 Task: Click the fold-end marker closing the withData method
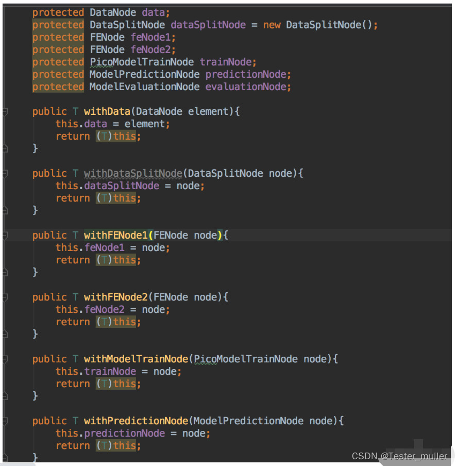point(5,148)
